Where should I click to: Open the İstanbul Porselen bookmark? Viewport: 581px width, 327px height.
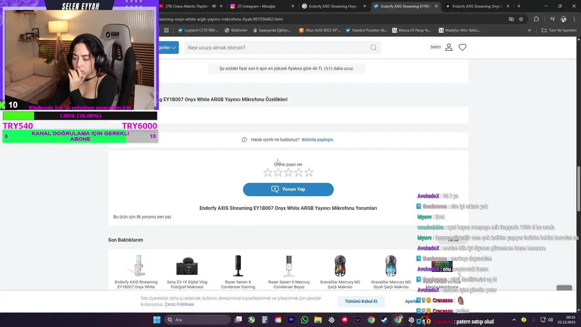click(x=366, y=30)
